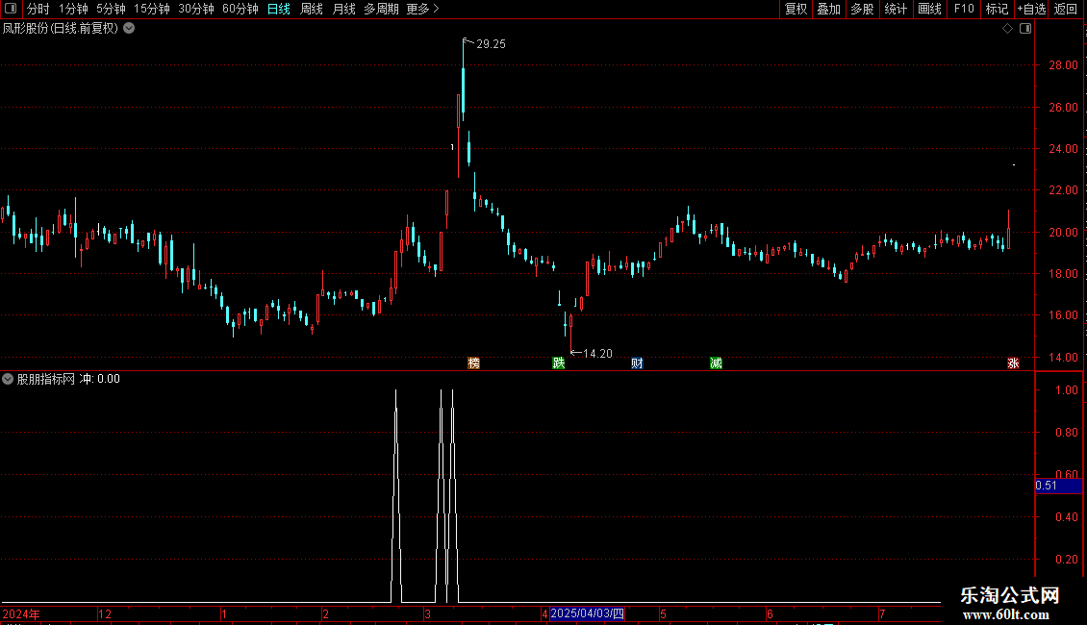The image size is (1087, 625).
Task: Click the 财 financial report marker
Action: click(637, 363)
